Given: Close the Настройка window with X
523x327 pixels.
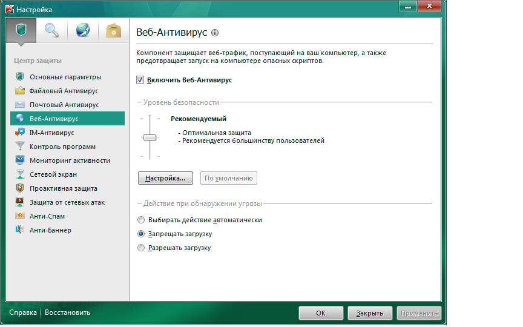Looking at the screenshot, I should point(429,6).
